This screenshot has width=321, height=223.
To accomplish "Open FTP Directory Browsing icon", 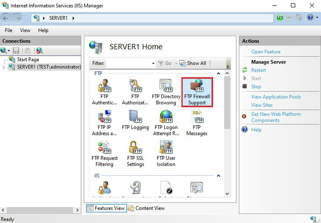I will pyautogui.click(x=166, y=92).
